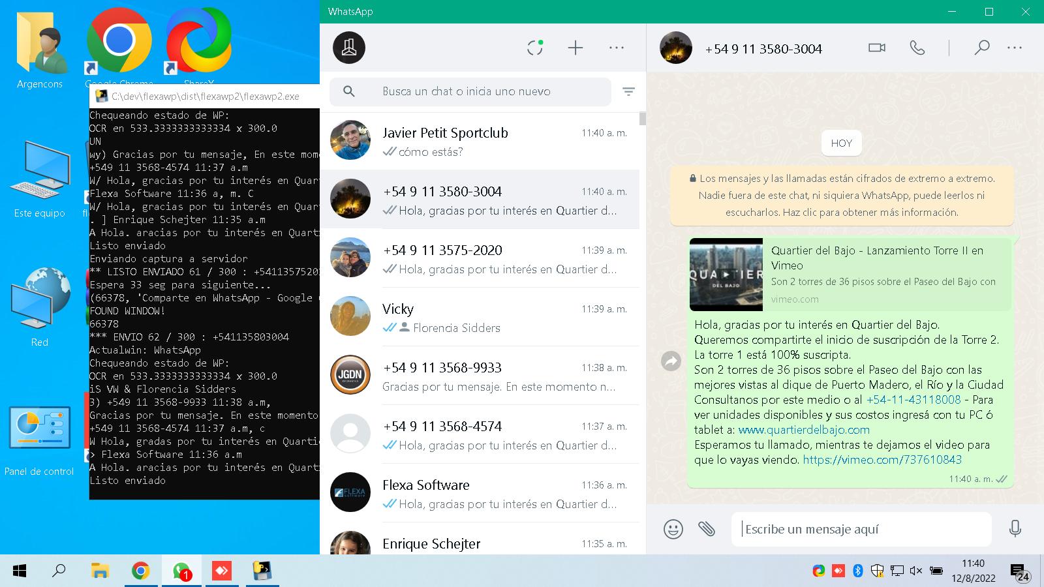Click JGDN profile picture in chat list
1044x587 pixels.
[350, 376]
